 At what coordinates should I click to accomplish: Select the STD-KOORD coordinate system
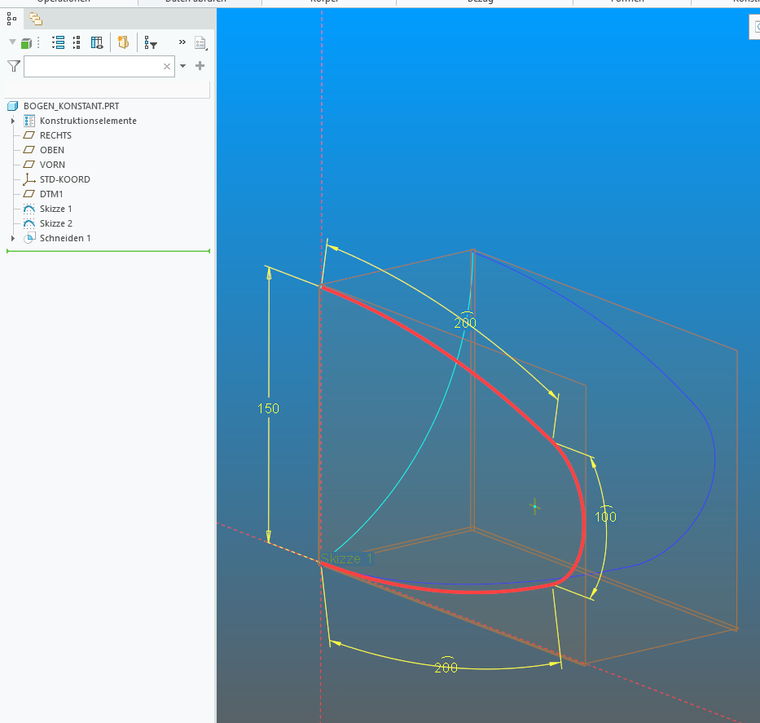[65, 179]
